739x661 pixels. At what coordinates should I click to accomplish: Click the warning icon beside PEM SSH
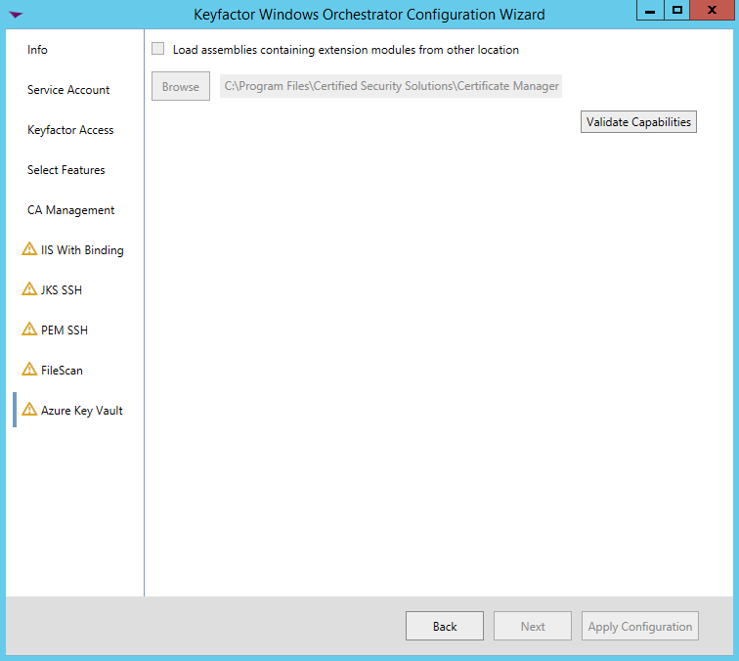29,330
